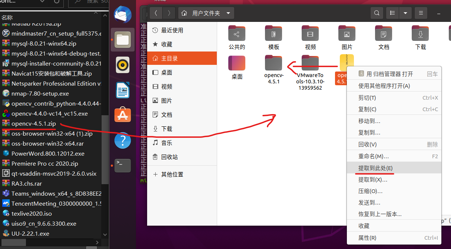Click the back navigation arrow in Files
The width and height of the screenshot is (451, 249).
click(156, 13)
